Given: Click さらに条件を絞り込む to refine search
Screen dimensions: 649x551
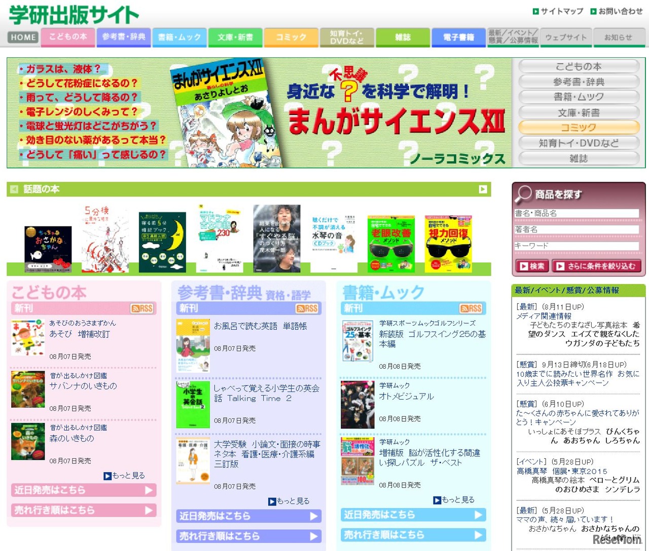Looking at the screenshot, I should [596, 266].
